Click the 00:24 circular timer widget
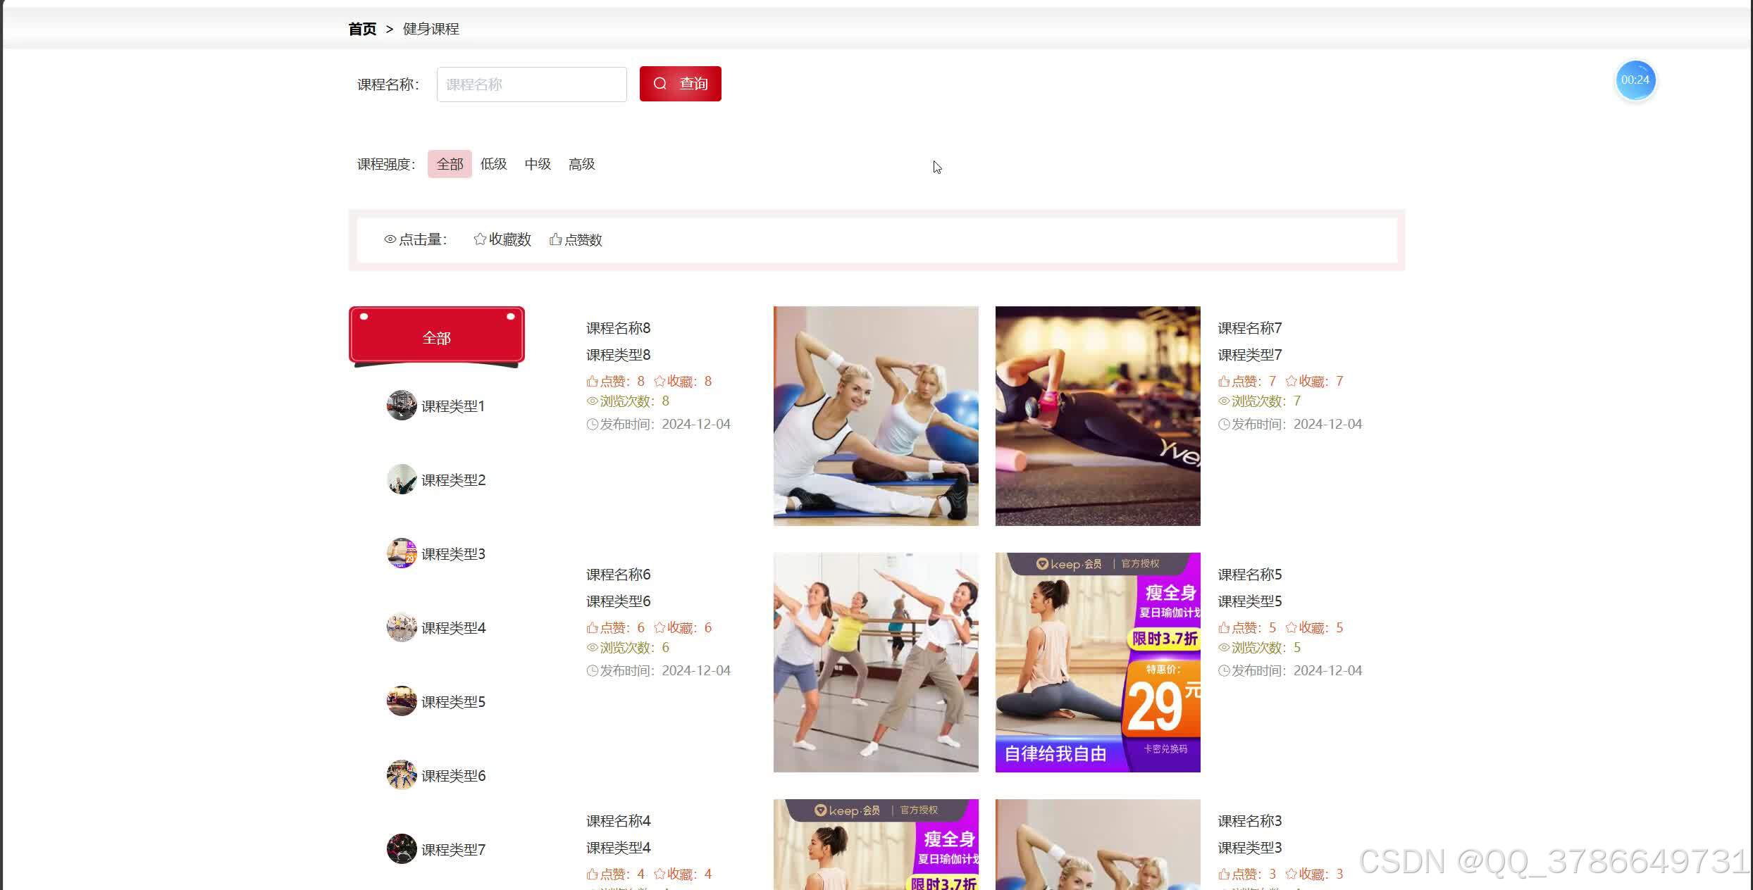 [1635, 80]
